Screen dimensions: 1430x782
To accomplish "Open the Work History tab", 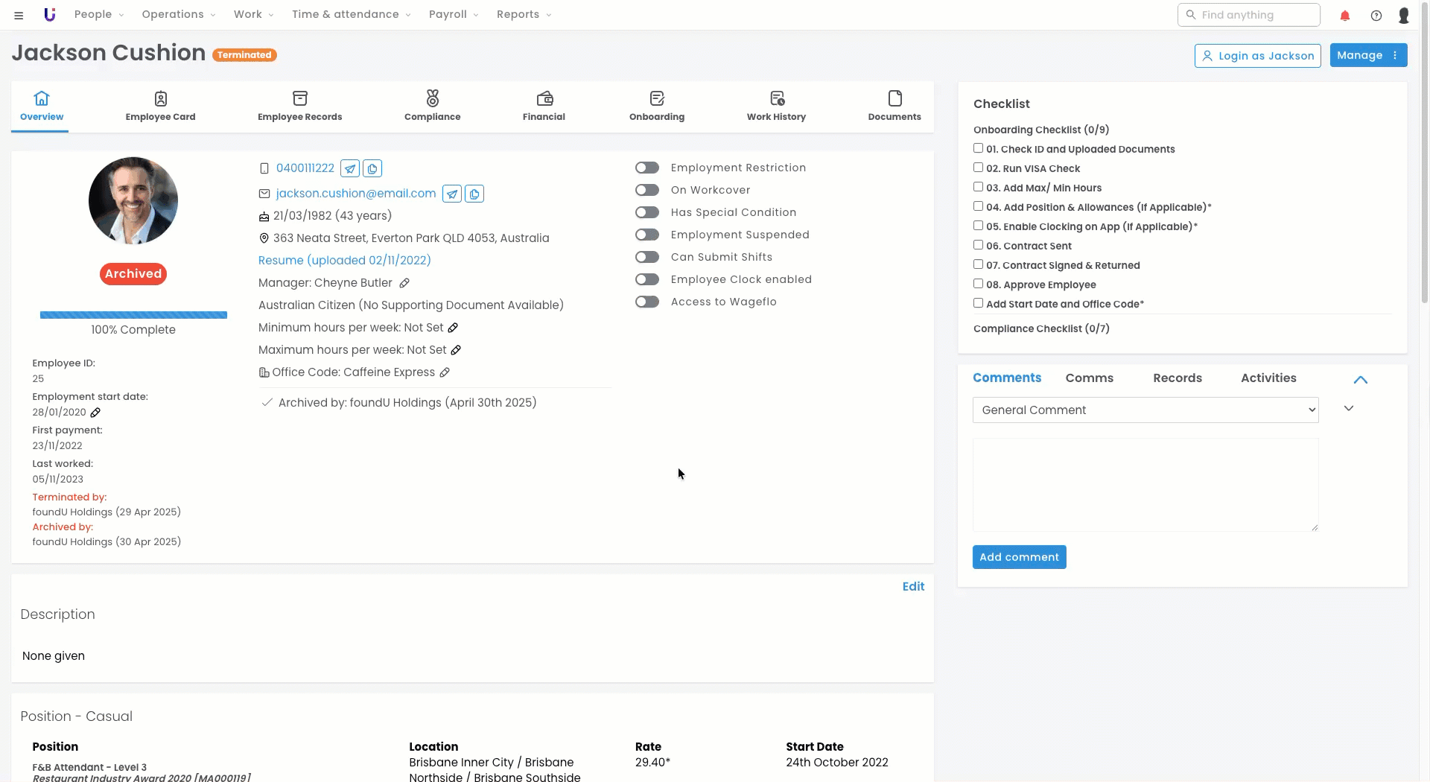I will tap(776, 106).
